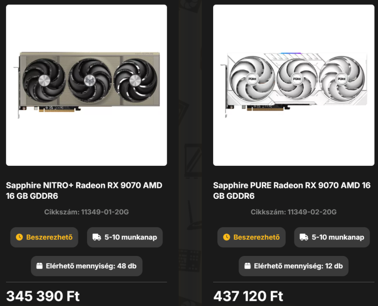Click the truck icon on the NITRO+ card

tap(97, 237)
